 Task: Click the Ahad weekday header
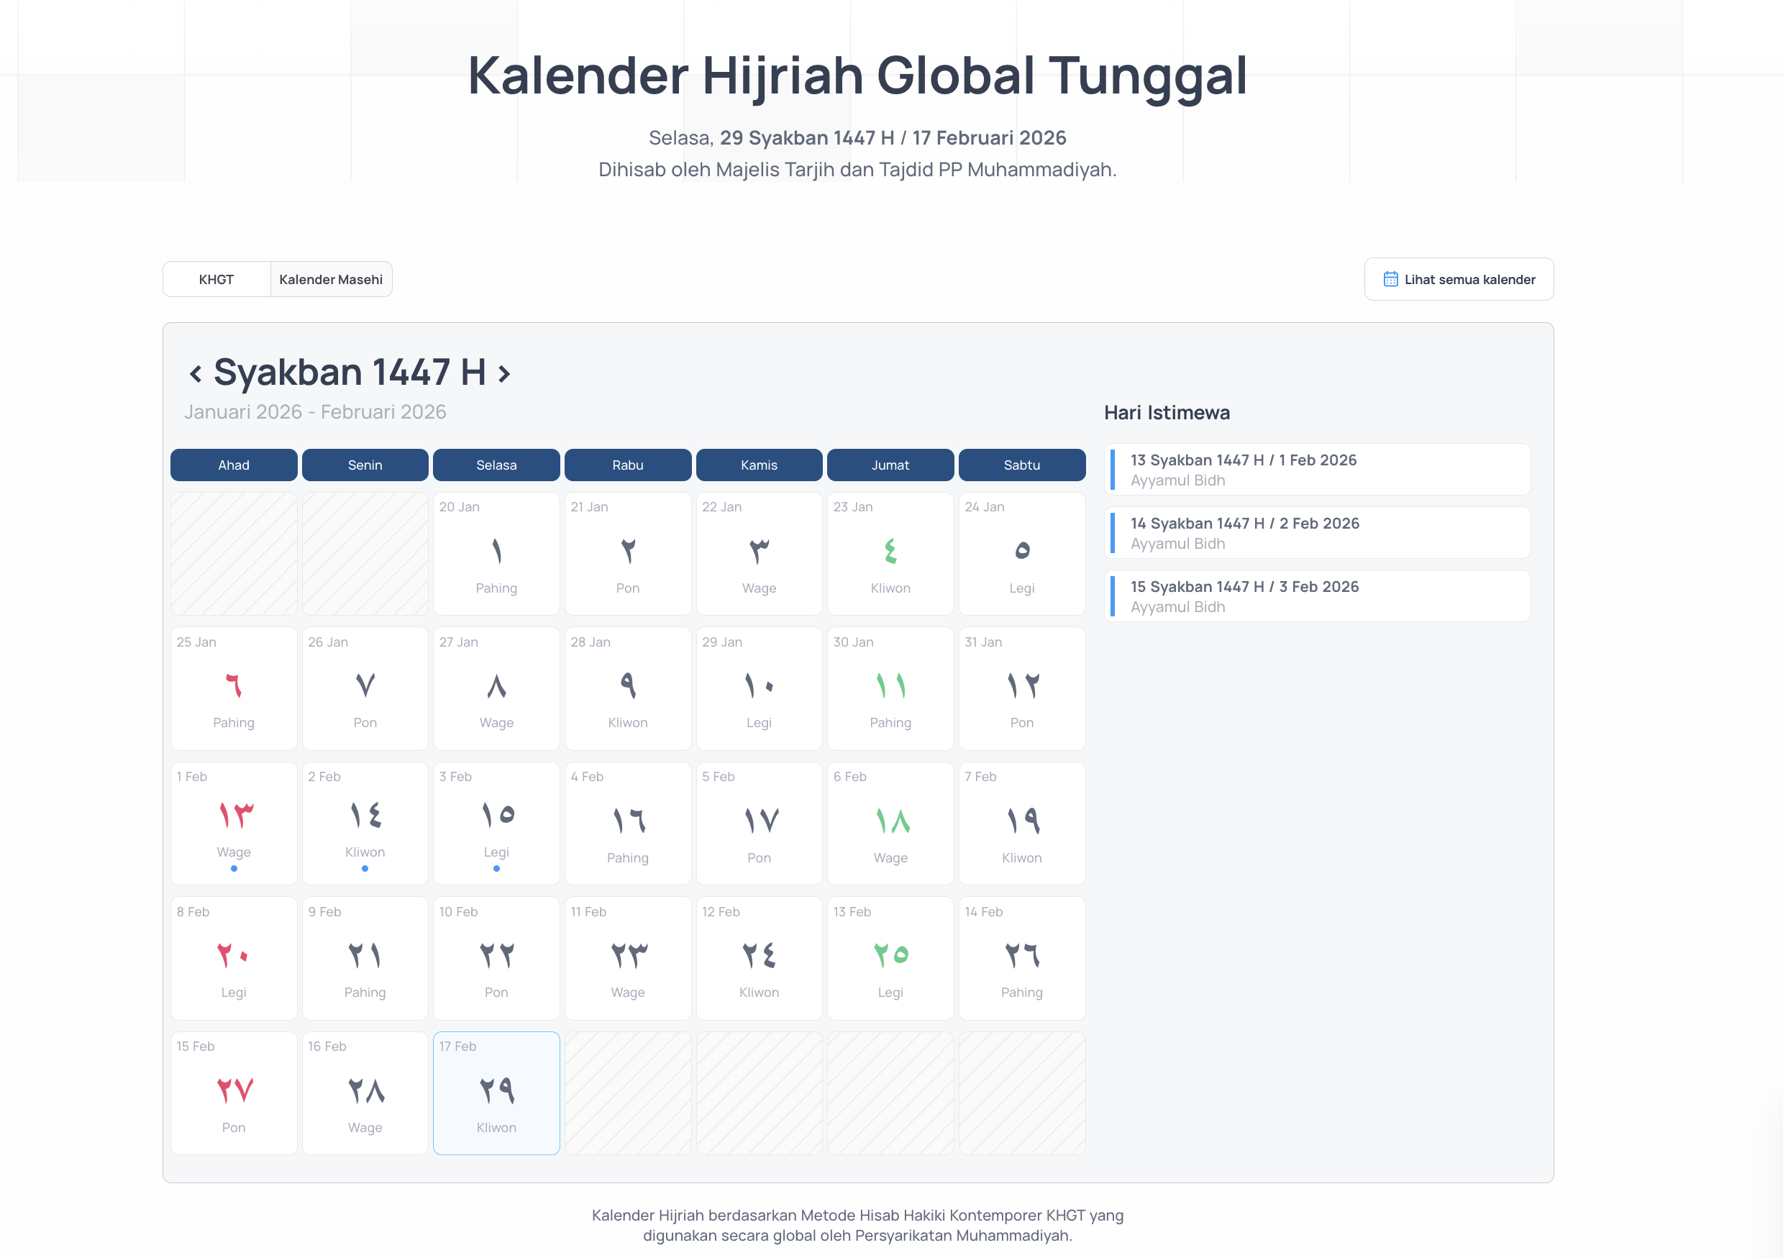233,465
